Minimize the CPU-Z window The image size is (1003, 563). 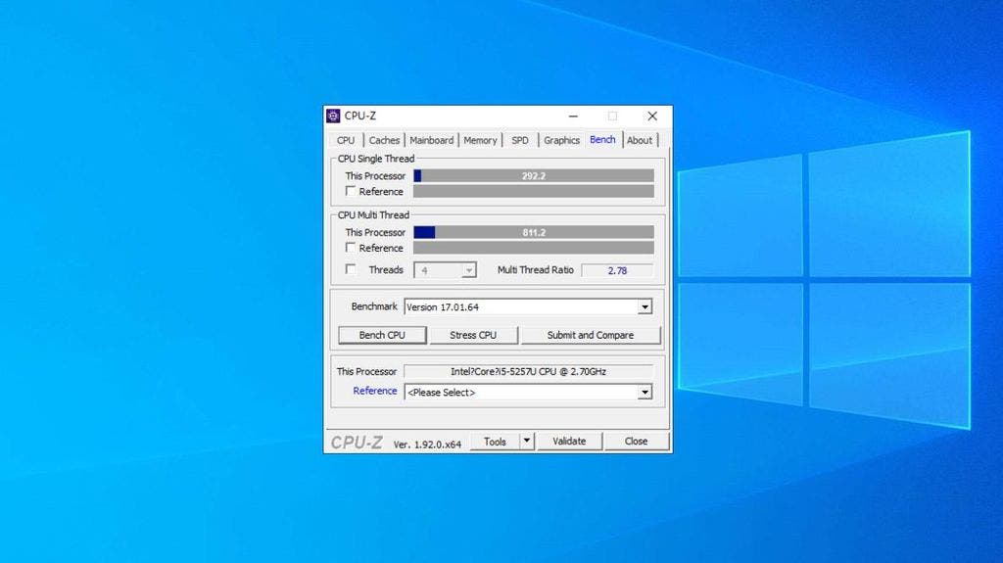pos(573,116)
